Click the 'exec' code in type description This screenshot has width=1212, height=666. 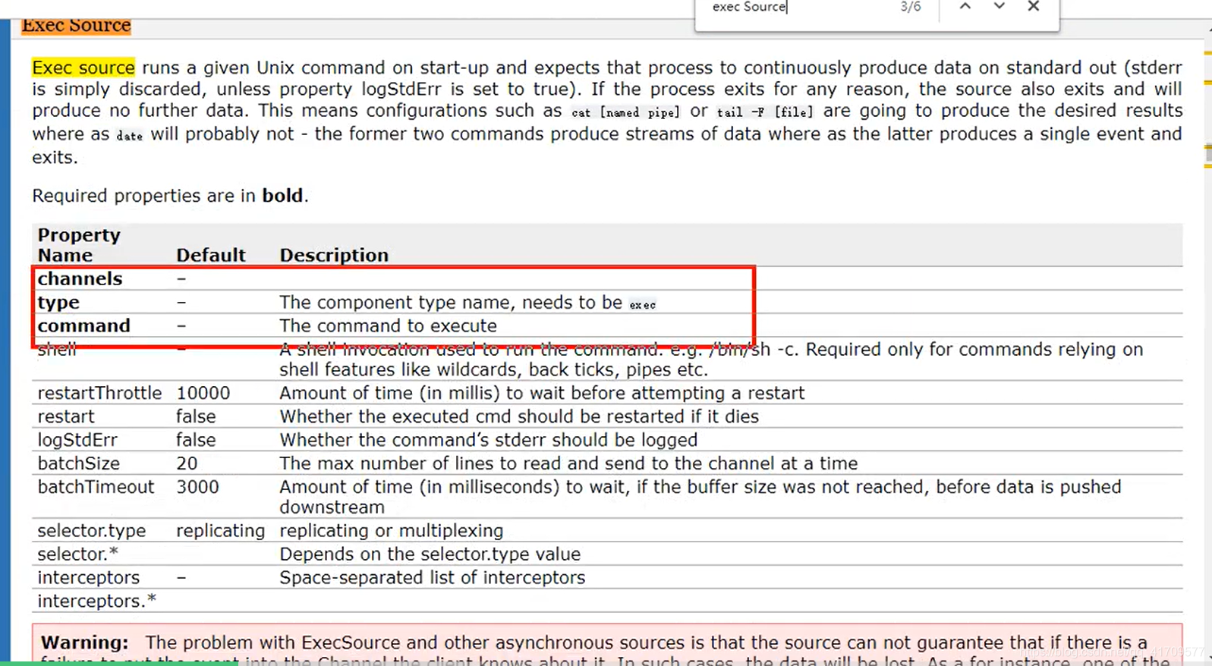click(x=642, y=305)
